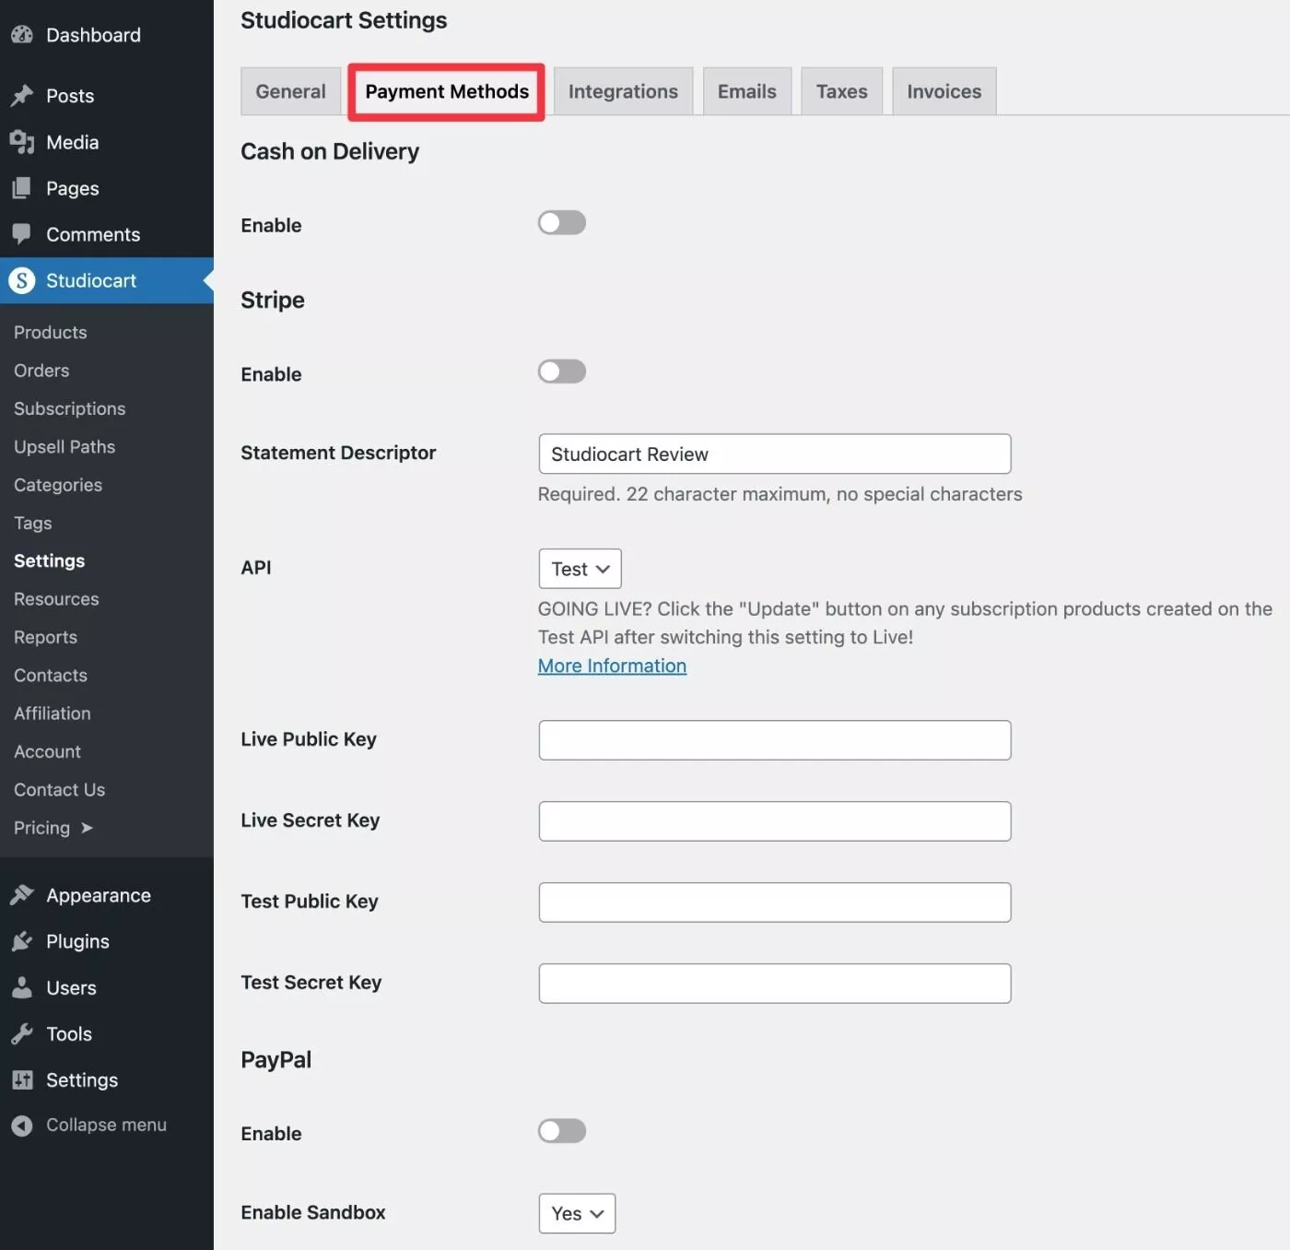
Task: Click the Statement Descriptor input field
Action: coord(775,454)
